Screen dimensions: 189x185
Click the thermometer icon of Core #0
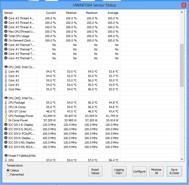pyautogui.click(x=6, y=71)
